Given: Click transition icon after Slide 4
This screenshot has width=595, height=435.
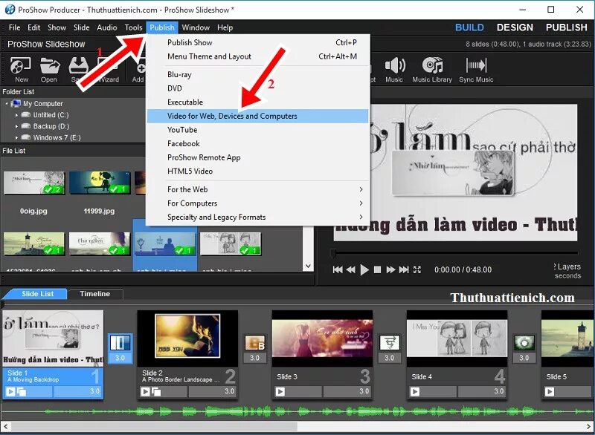Looking at the screenshot, I should (x=524, y=343).
